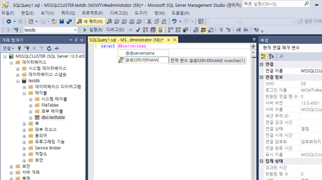Viewport: 322px width, 180px height.
Task: Expand the dbo.testtable node
Action: [x=31, y=118]
